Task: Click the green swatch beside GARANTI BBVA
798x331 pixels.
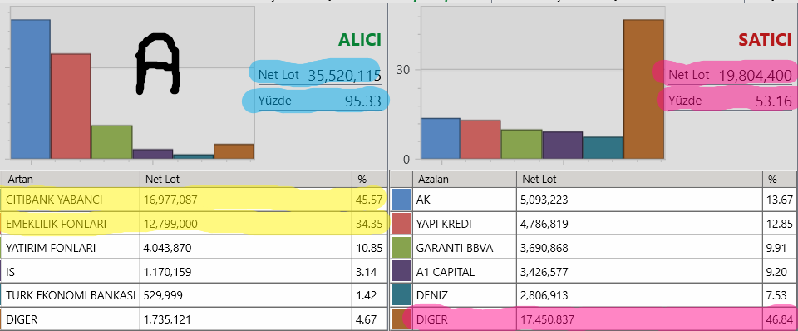Action: point(401,248)
